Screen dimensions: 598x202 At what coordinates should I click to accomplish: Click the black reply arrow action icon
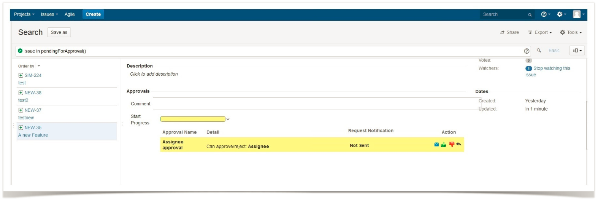coord(459,145)
